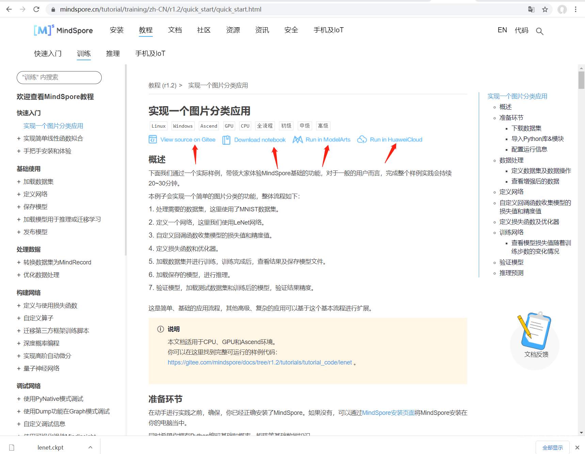
Task: Click the notebook download icon
Action: pyautogui.click(x=226, y=140)
